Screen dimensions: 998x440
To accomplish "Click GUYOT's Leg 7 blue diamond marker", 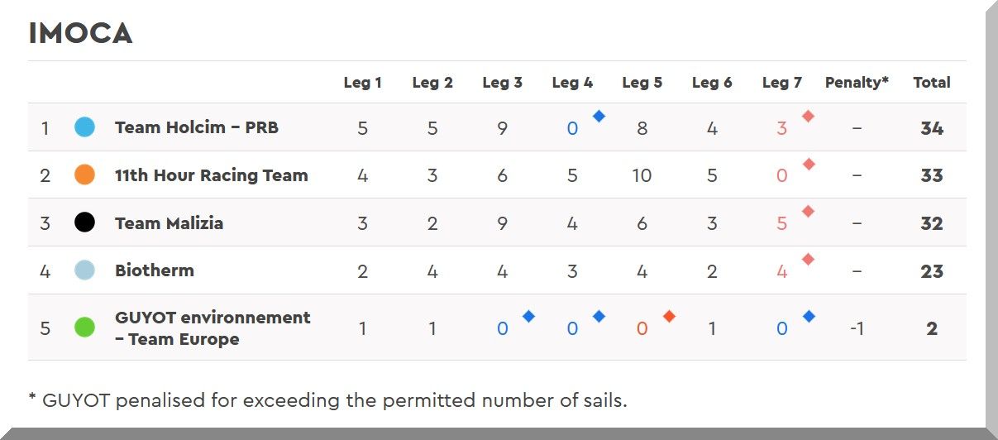I will coord(809,316).
